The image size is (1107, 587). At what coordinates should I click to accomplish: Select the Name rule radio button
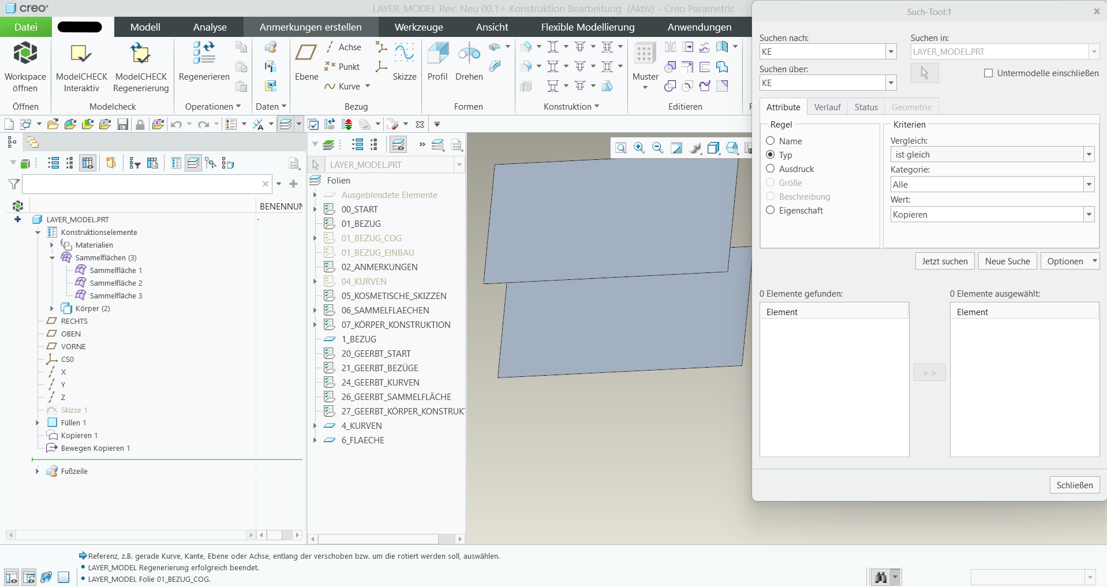coord(770,141)
